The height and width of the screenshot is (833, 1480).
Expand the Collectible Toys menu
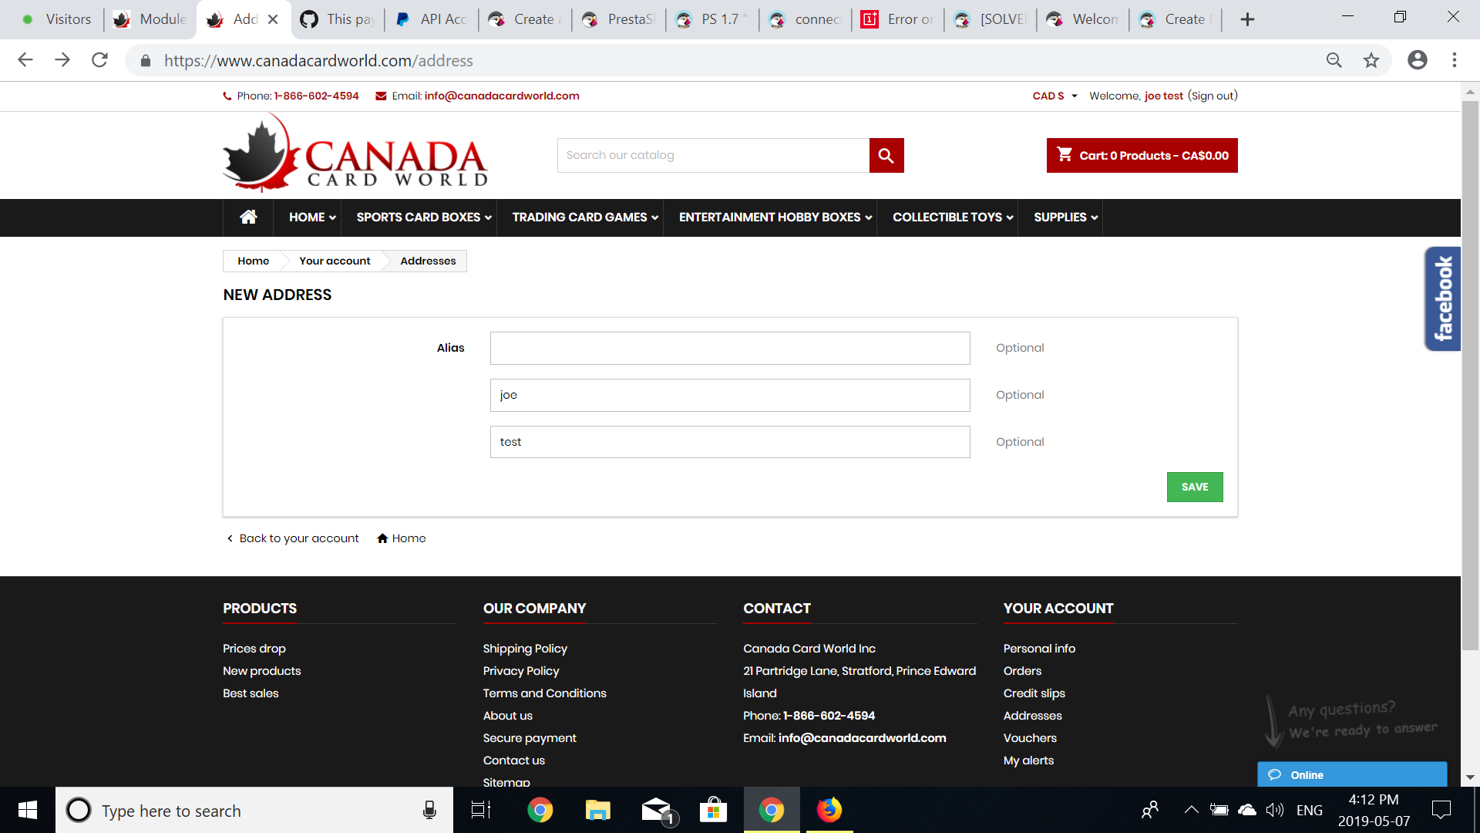coord(953,218)
